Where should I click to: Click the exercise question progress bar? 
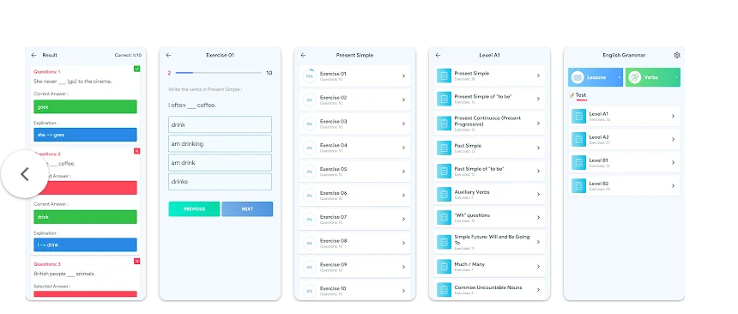pos(218,73)
